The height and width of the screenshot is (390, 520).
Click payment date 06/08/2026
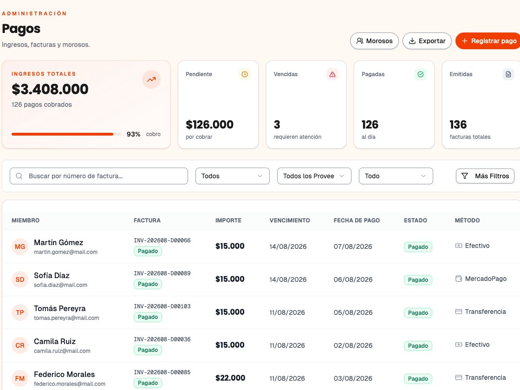353,279
